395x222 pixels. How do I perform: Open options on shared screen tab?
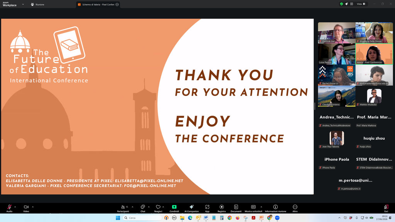[x=117, y=5]
